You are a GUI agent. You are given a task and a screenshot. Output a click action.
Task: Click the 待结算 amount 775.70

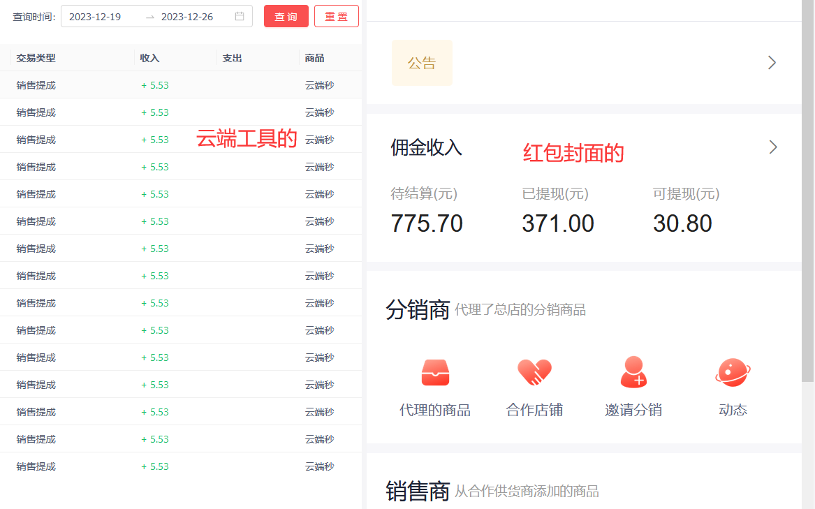coord(427,223)
